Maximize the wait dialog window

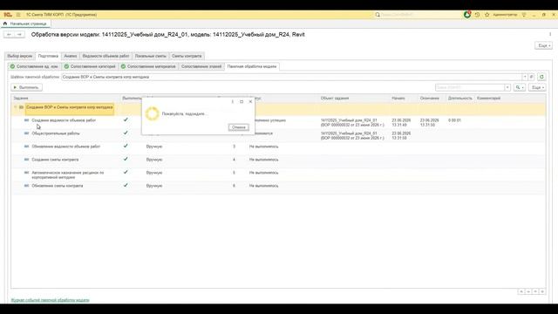tap(242, 102)
